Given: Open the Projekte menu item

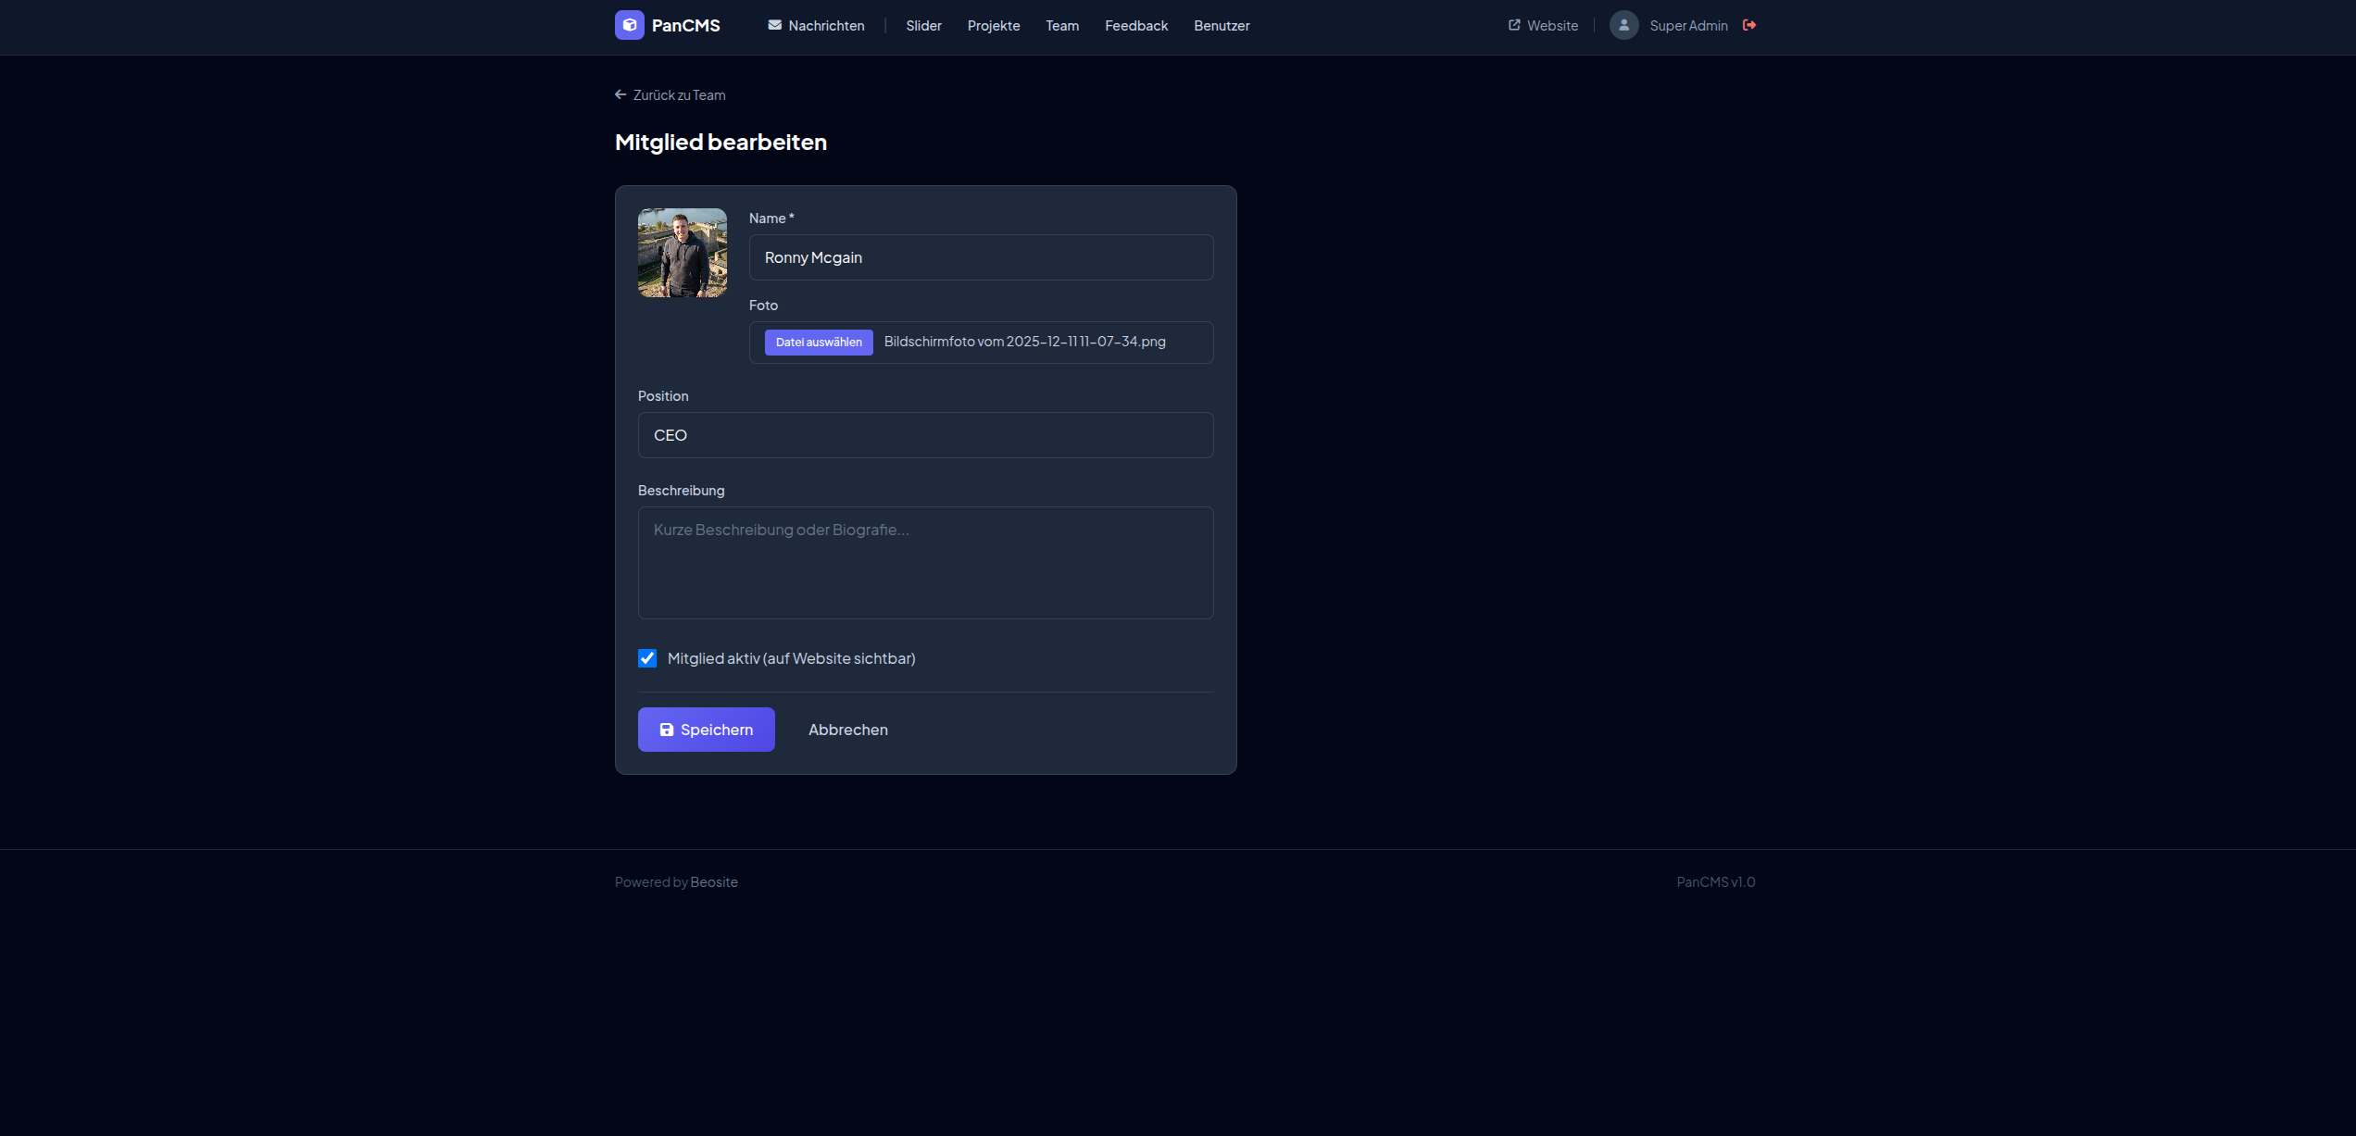Looking at the screenshot, I should (993, 26).
